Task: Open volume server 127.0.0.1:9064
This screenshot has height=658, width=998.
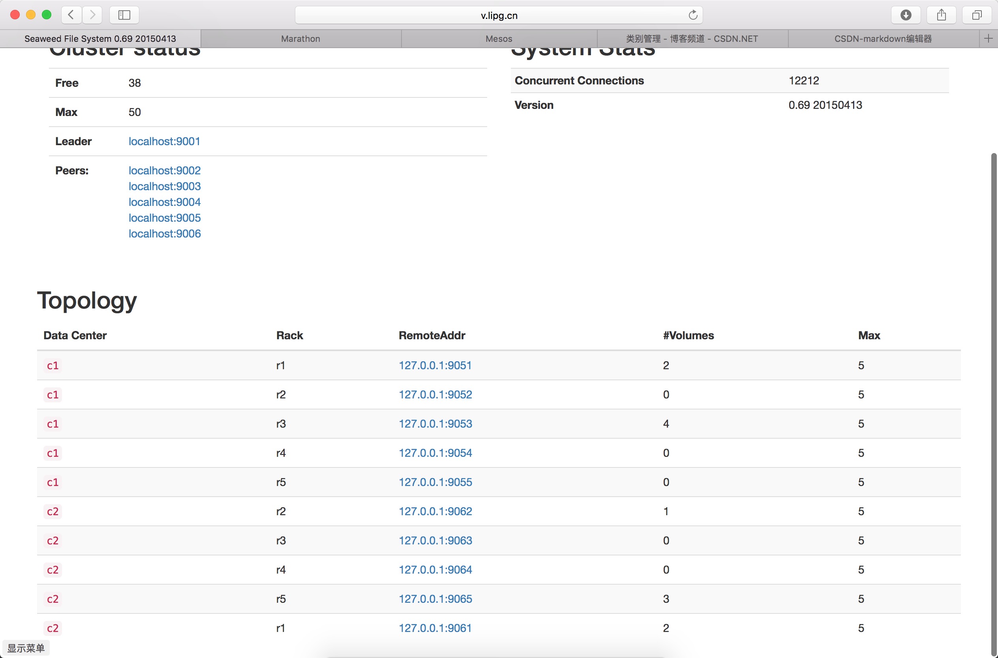Action: 435,570
